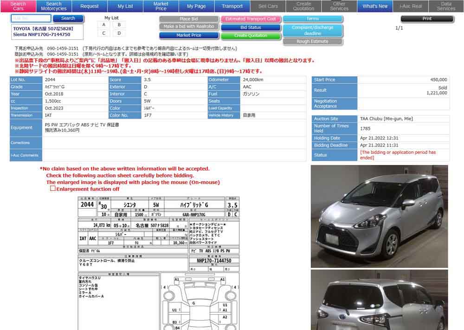Screen dimensions: 464x330
Task: Focus the lot number search field
Action: (31, 19)
